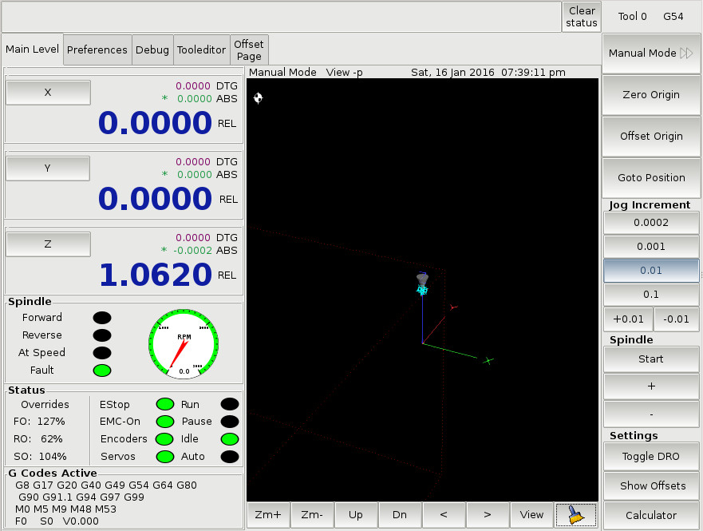Increase spindle speed with plus button
The height and width of the screenshot is (531, 703).
651,386
